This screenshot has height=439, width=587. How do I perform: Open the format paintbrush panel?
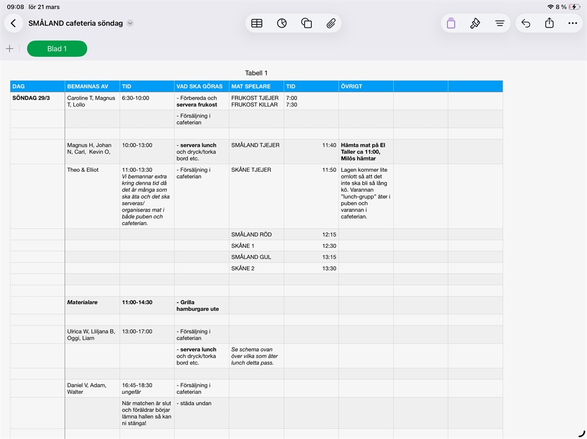[475, 23]
